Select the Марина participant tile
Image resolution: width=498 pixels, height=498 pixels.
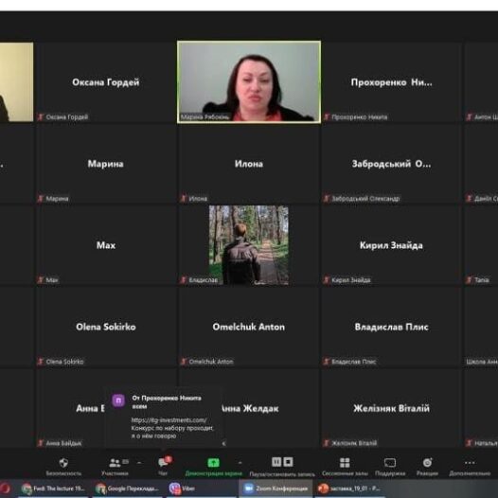(x=106, y=163)
